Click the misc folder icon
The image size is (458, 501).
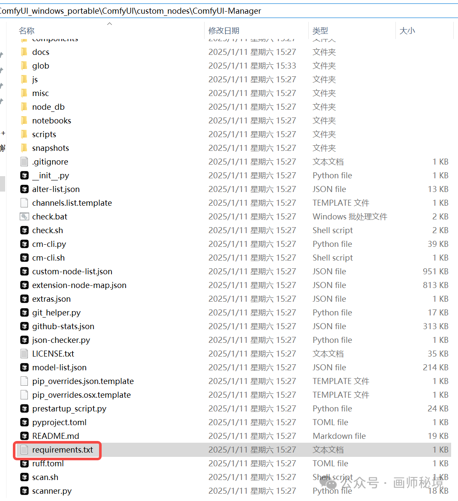pyautogui.click(x=24, y=93)
